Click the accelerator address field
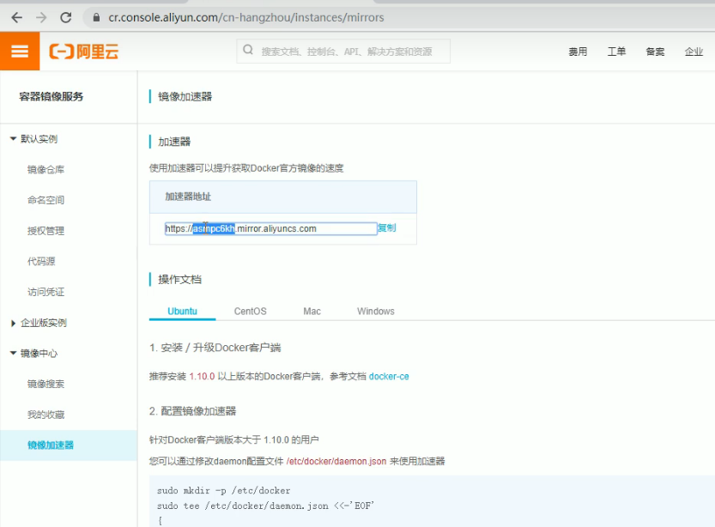Screen dimensions: 715x527 tap(271, 228)
